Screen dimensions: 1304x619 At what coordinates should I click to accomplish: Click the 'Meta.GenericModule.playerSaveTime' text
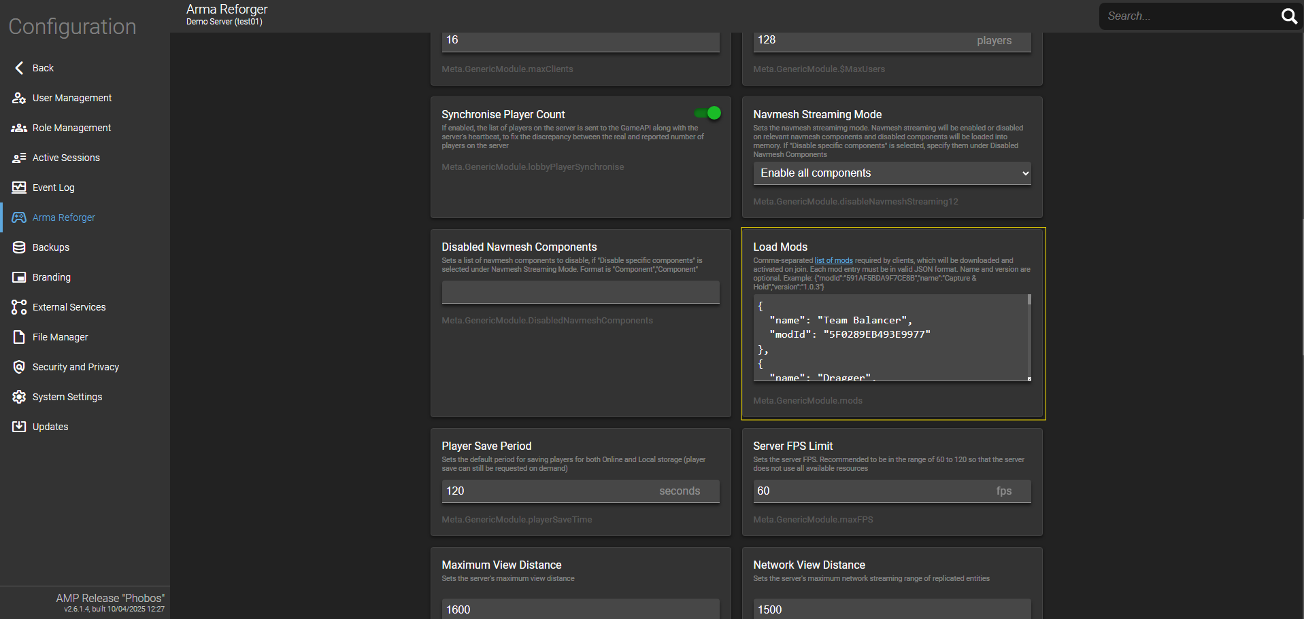(516, 520)
